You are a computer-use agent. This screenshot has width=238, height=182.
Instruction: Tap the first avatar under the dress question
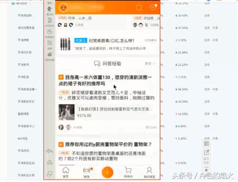pos(61,127)
